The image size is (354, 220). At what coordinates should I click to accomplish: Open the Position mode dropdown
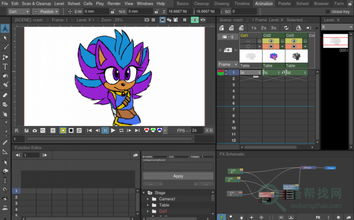pyautogui.click(x=46, y=12)
